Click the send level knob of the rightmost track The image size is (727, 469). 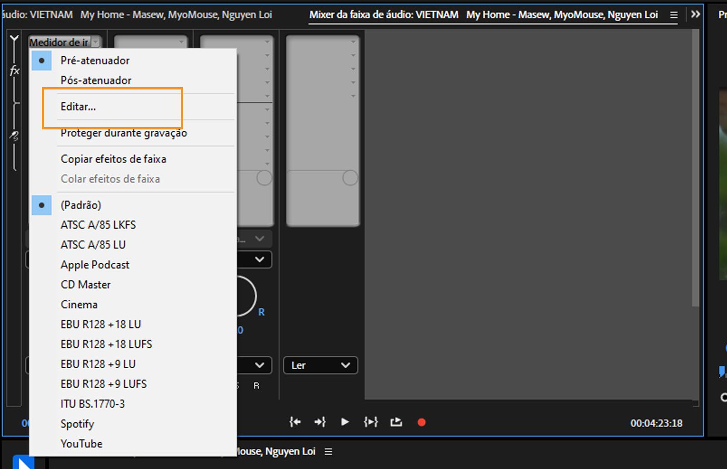point(350,178)
